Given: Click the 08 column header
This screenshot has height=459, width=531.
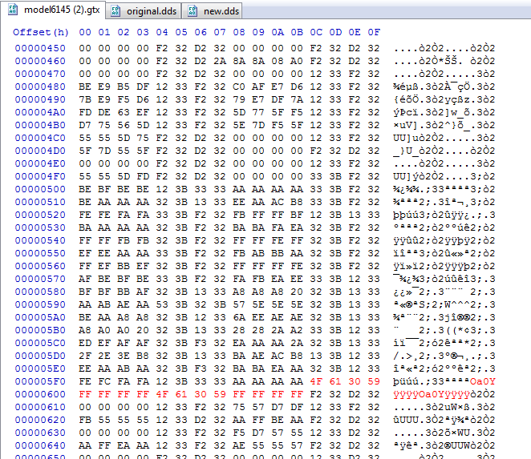Looking at the screenshot, I should click(239, 32).
